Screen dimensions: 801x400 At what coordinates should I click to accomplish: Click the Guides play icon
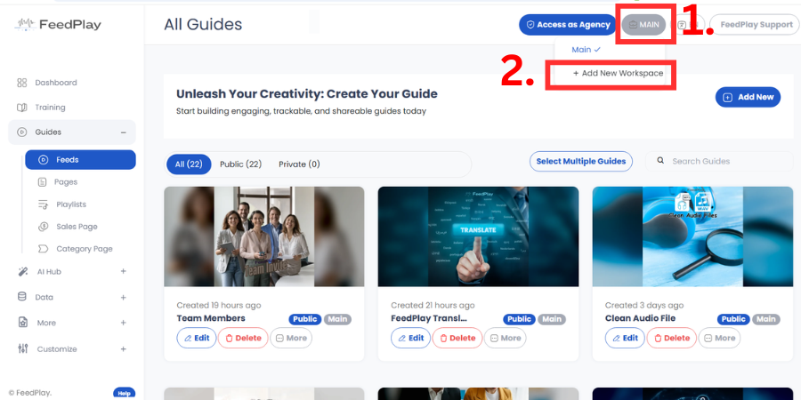tap(22, 132)
